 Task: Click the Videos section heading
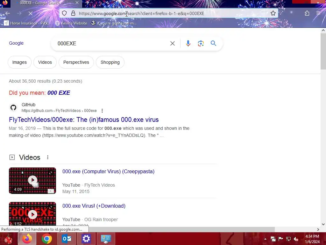pyautogui.click(x=30, y=157)
